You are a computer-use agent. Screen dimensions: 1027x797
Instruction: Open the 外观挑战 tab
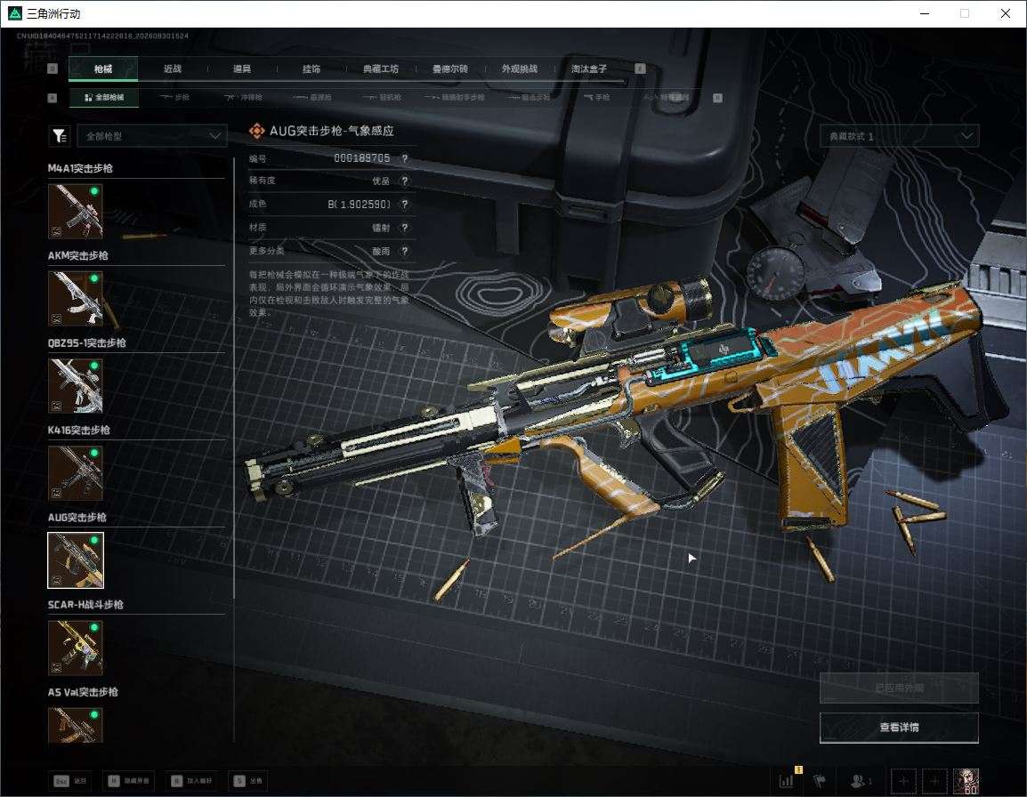click(520, 68)
